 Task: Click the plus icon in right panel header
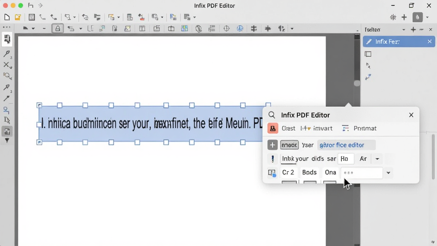point(413,29)
